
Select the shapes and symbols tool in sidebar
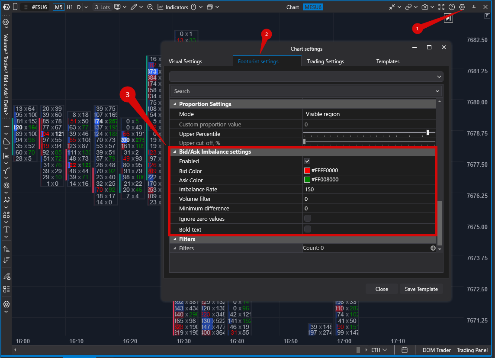pyautogui.click(x=6, y=215)
